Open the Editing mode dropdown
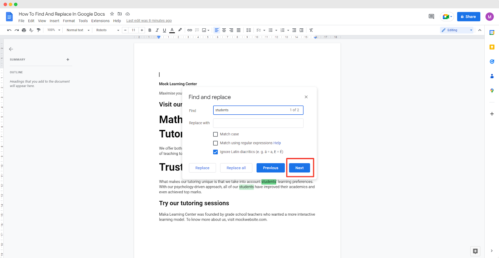 pyautogui.click(x=457, y=30)
